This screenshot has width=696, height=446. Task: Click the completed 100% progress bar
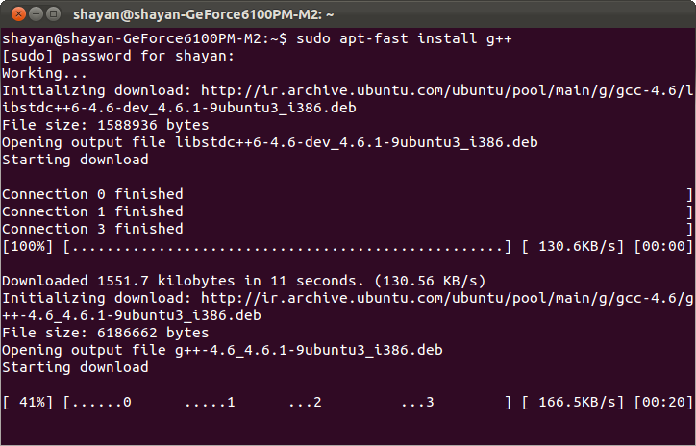coord(286,246)
